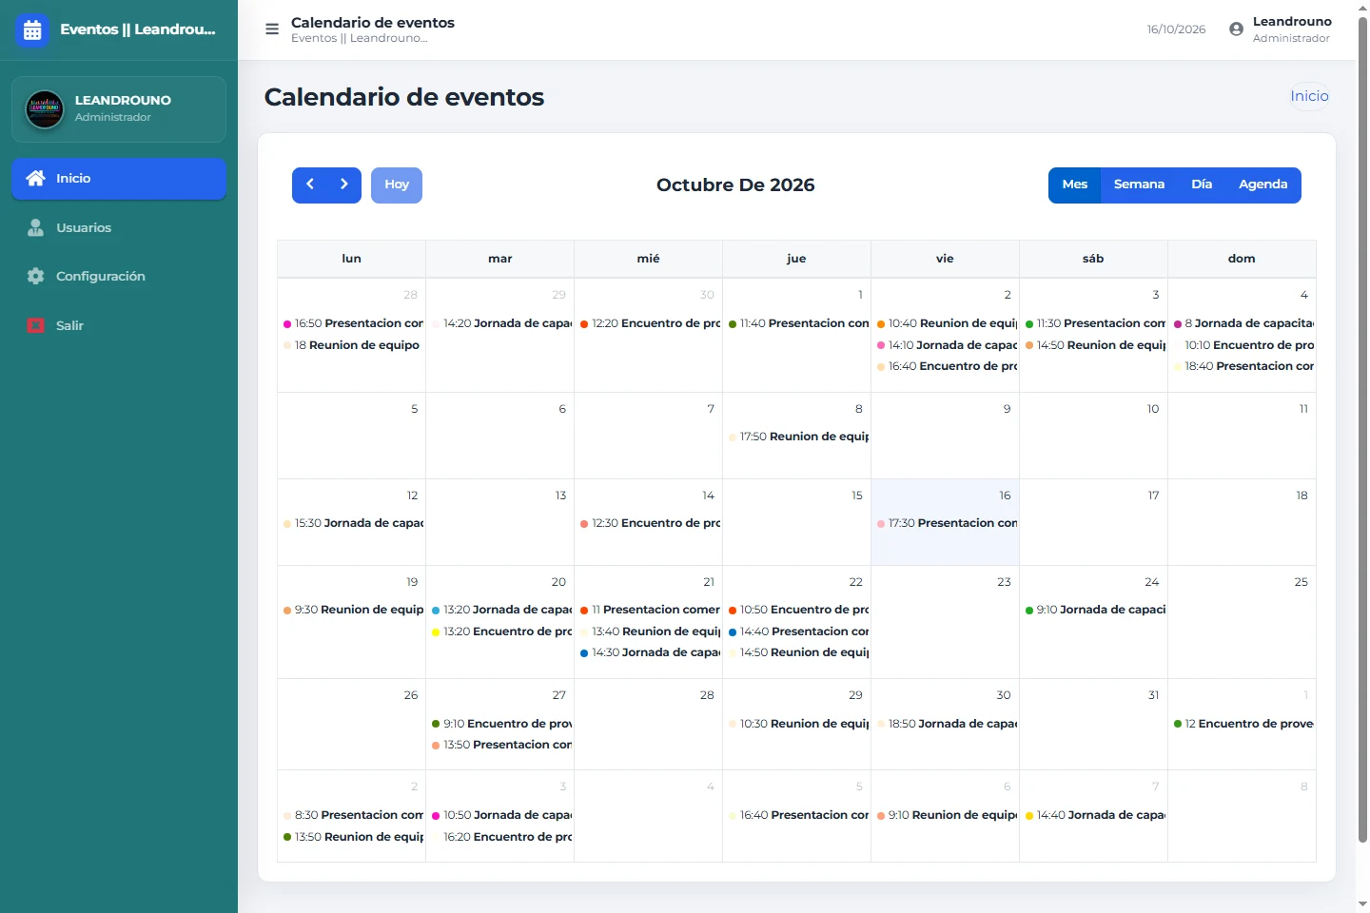
Task: Open the Leandrouno Administrador user menu
Action: pyautogui.click(x=1281, y=29)
